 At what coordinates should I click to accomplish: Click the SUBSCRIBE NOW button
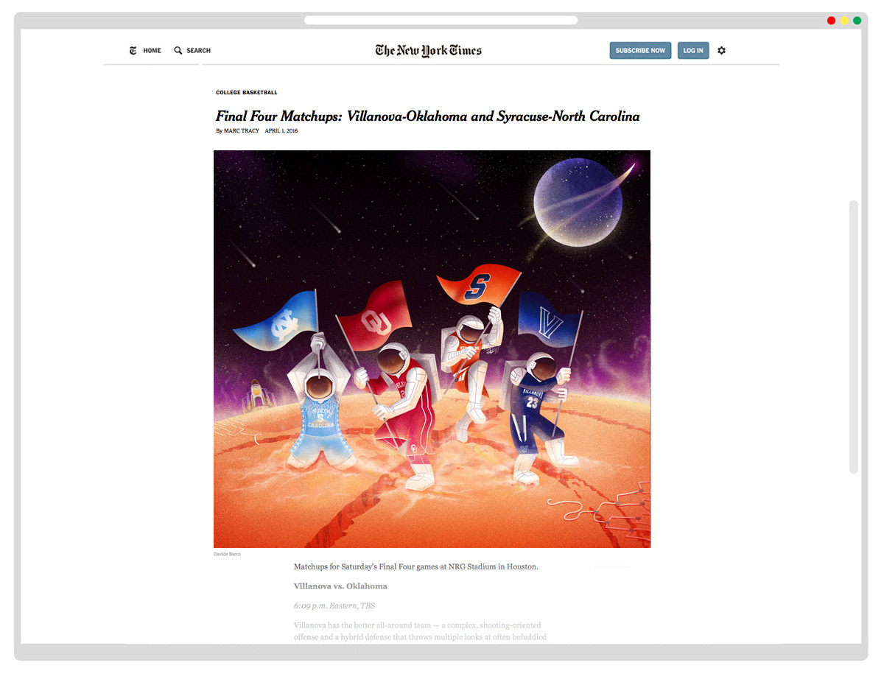[x=640, y=51]
